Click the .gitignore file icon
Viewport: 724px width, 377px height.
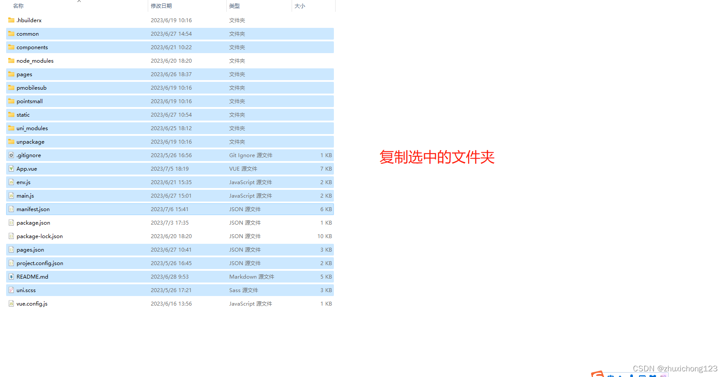click(x=11, y=155)
